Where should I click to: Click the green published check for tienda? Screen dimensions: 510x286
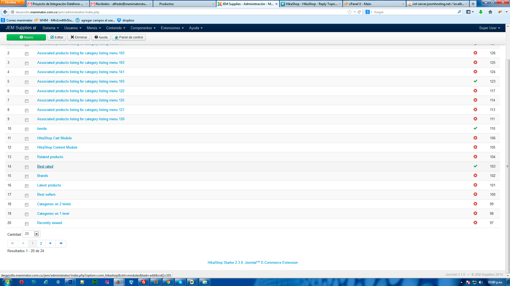click(x=475, y=128)
